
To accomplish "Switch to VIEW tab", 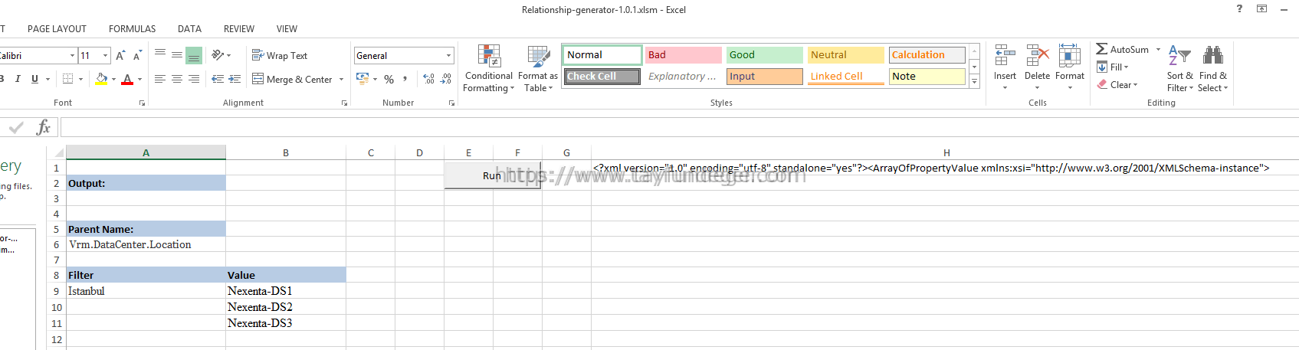I will point(287,29).
